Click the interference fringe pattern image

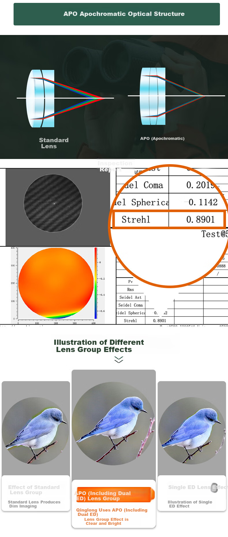[x=53, y=203]
